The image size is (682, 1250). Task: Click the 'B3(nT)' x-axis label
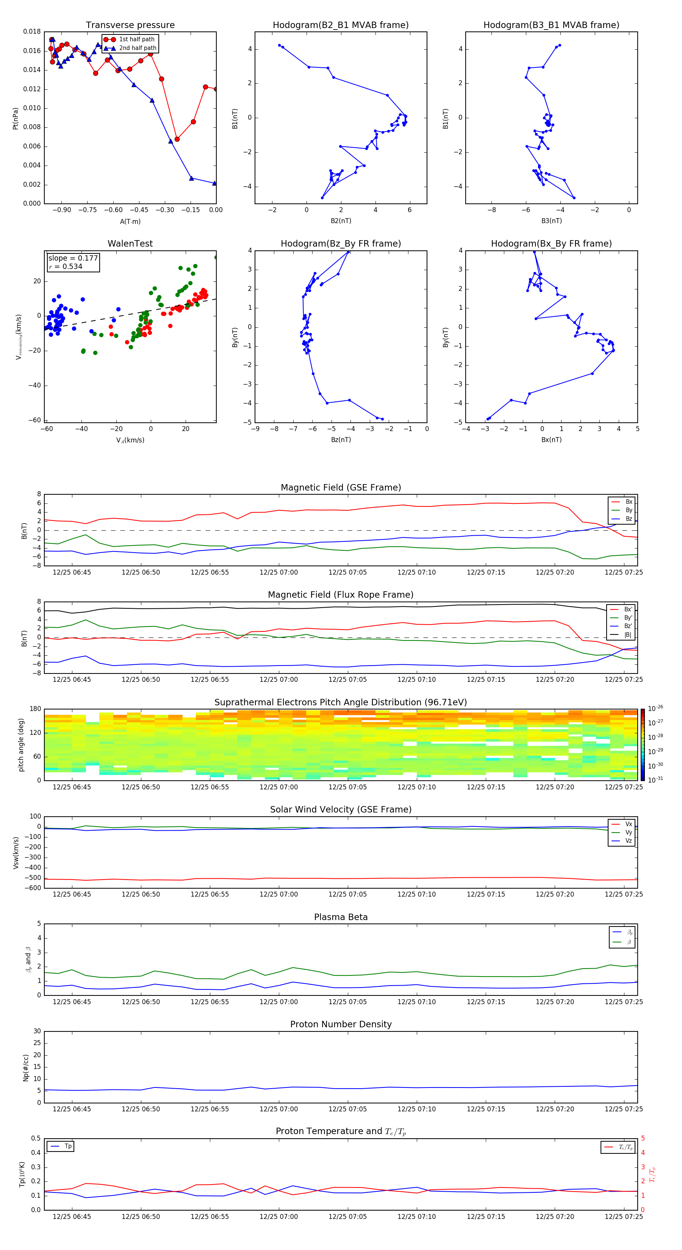tap(551, 221)
